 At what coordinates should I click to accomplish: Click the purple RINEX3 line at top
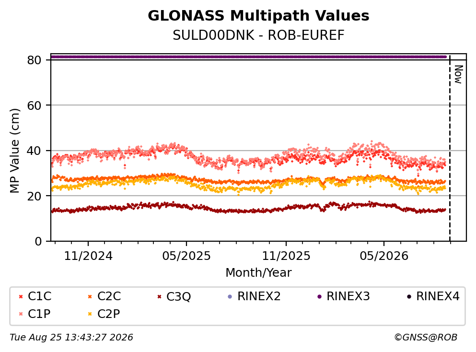click(249, 57)
